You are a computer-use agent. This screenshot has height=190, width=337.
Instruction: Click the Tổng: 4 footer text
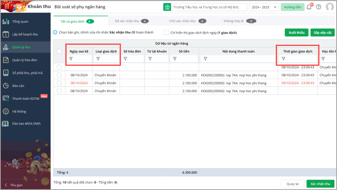point(63,172)
